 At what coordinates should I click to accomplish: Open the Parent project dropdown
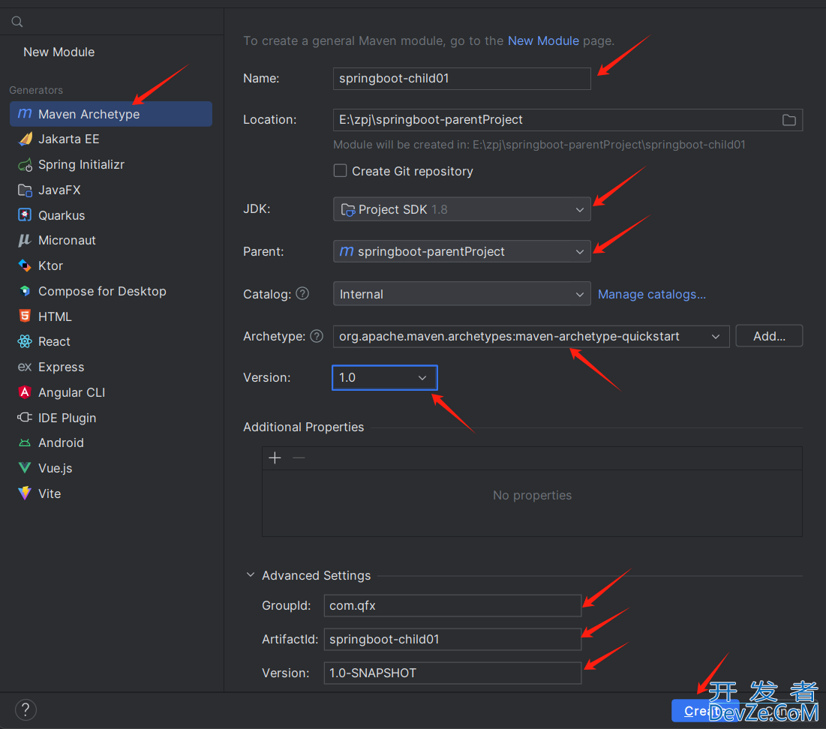(x=461, y=251)
